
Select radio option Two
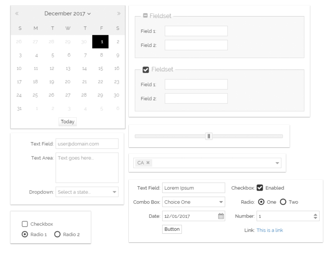tap(283, 202)
